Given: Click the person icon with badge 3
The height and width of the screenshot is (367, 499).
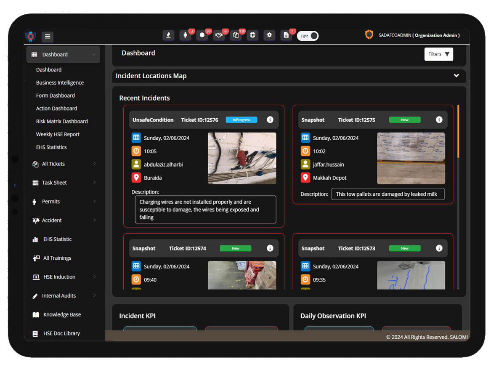Looking at the screenshot, I should [185, 36].
